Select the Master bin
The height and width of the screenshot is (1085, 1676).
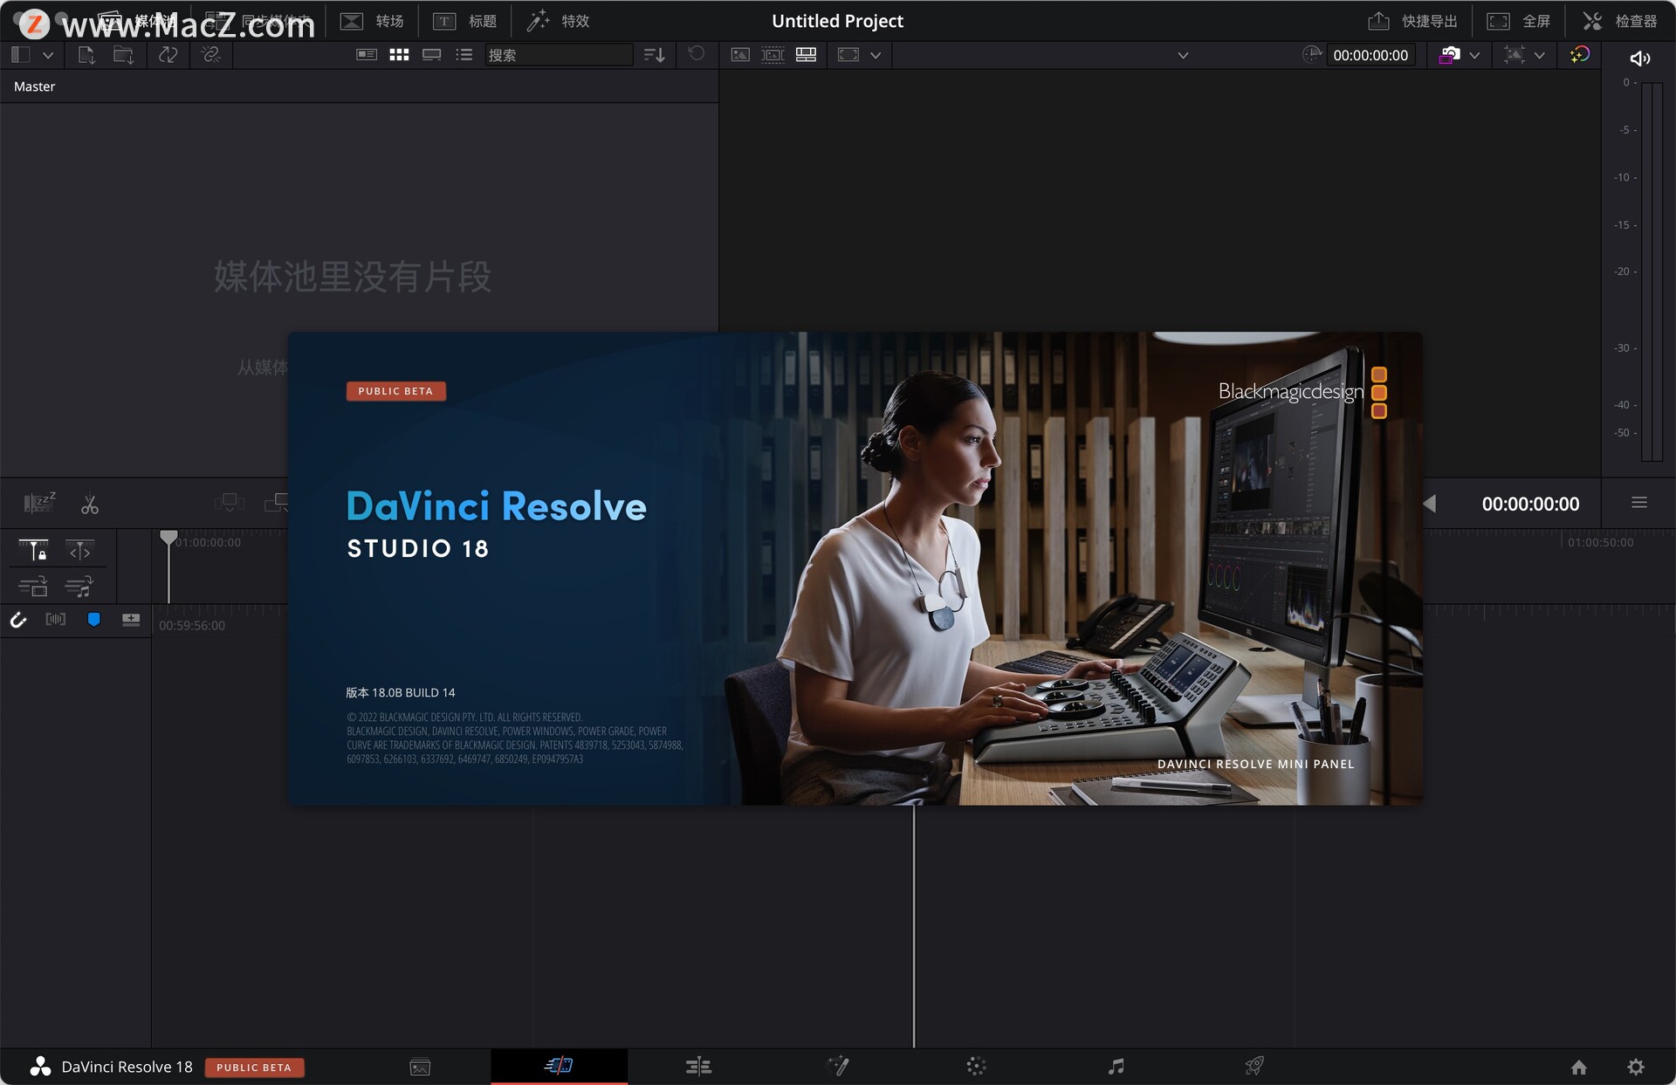[x=34, y=86]
